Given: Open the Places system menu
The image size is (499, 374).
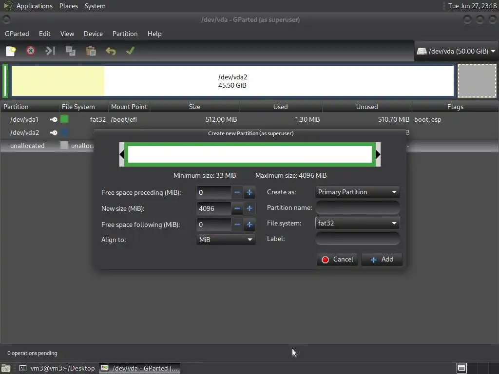Looking at the screenshot, I should coord(69,6).
